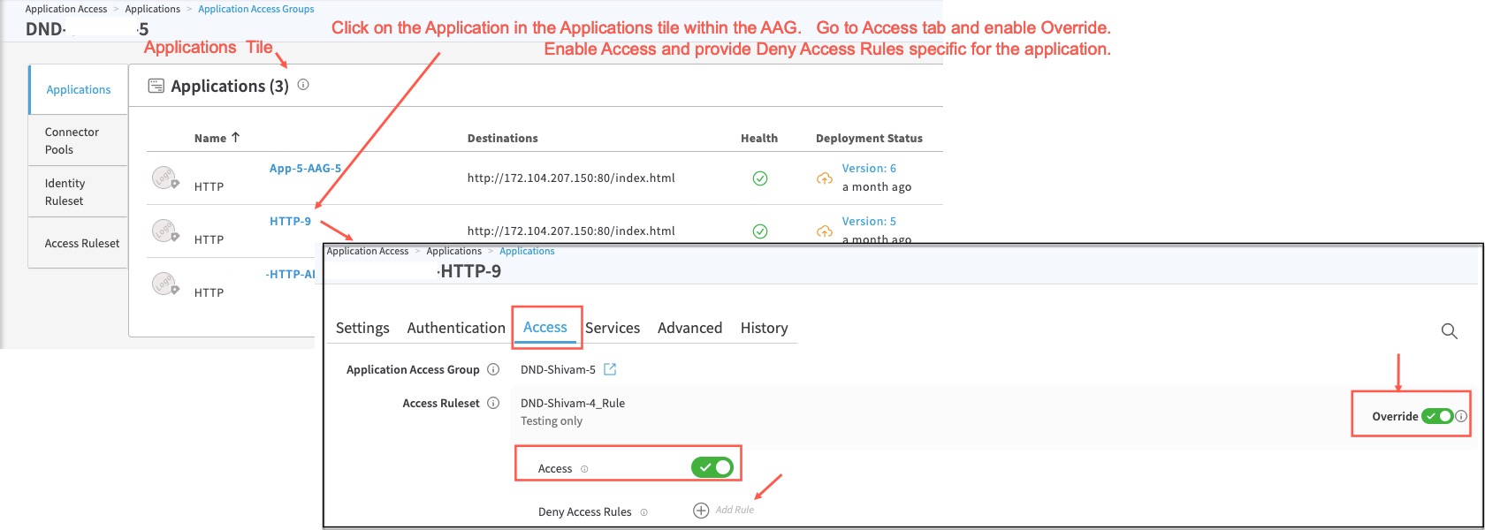Click the info icon beside Access Ruleset label

coord(493,403)
